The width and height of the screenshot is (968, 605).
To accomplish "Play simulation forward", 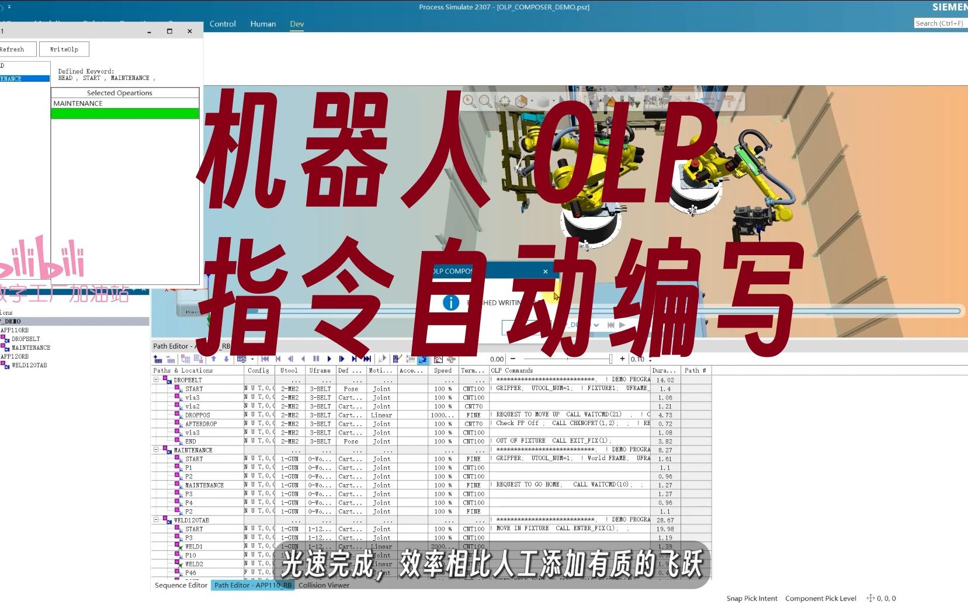I will click(x=329, y=359).
